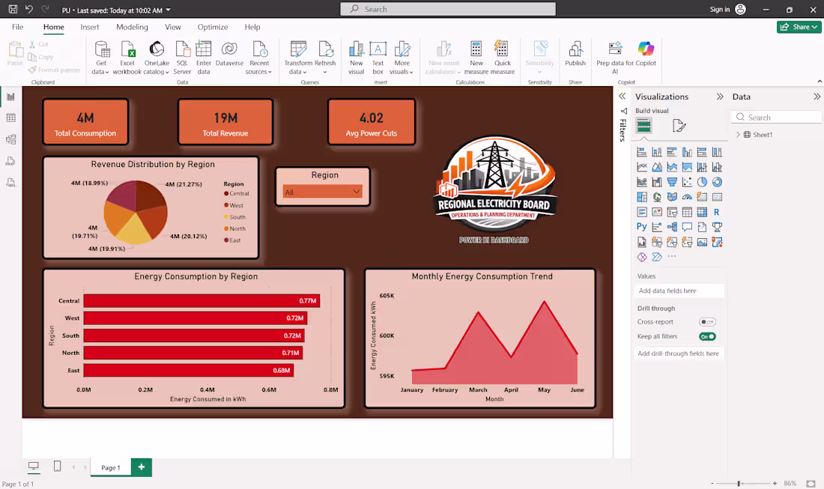This screenshot has height=489, width=824.
Task: Open the Get data dropdown
Action: [x=101, y=58]
